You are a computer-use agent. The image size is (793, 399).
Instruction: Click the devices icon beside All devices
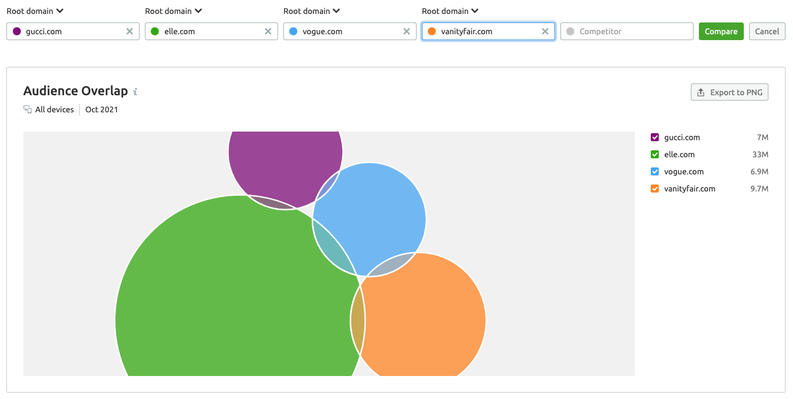click(x=28, y=110)
